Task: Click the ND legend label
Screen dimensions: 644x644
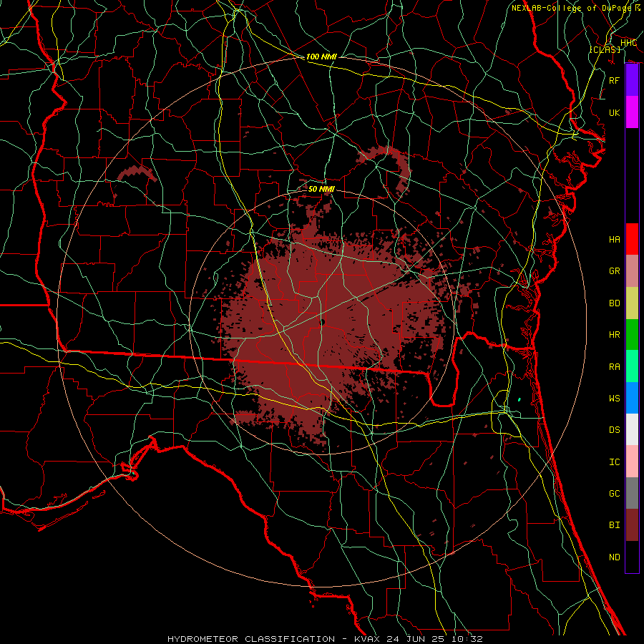Action: pos(614,557)
